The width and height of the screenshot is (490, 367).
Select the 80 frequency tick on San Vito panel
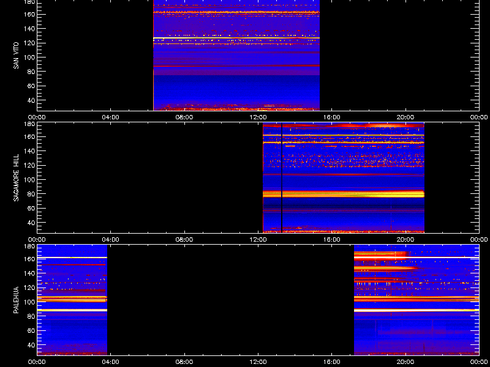tap(31, 72)
